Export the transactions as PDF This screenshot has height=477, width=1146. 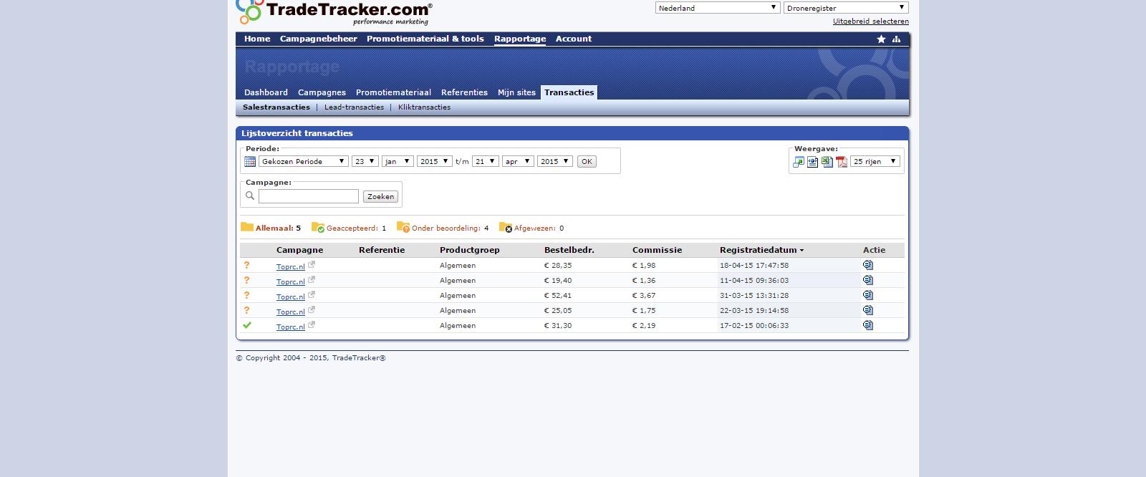coord(842,162)
